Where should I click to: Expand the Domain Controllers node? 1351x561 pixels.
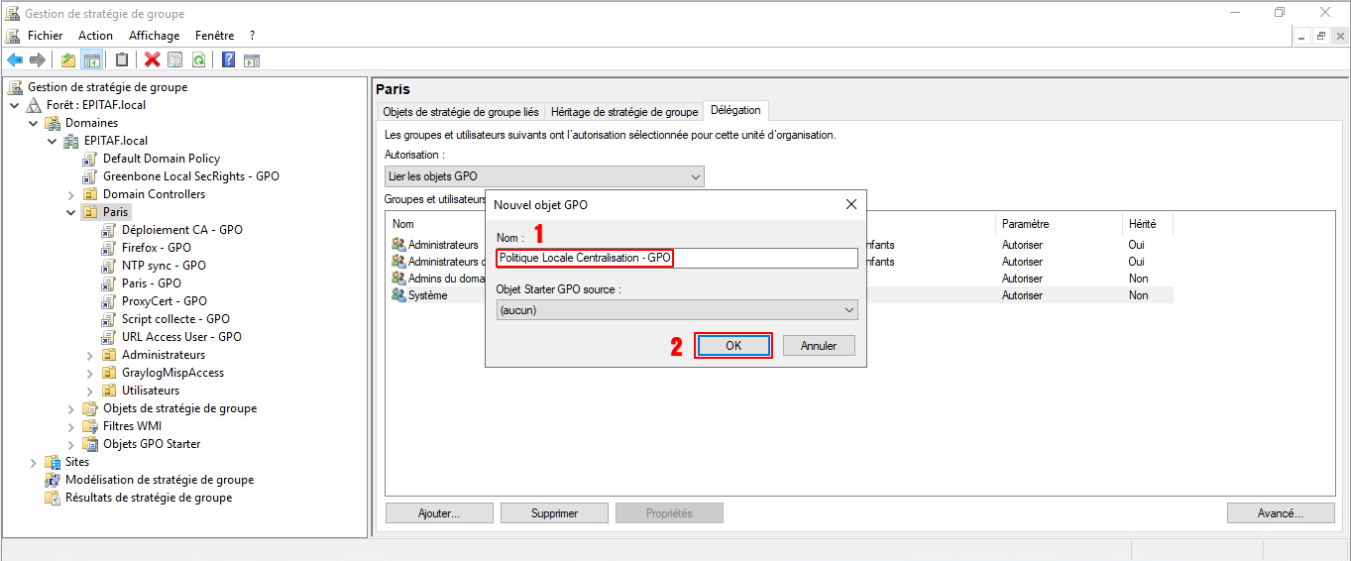click(70, 194)
